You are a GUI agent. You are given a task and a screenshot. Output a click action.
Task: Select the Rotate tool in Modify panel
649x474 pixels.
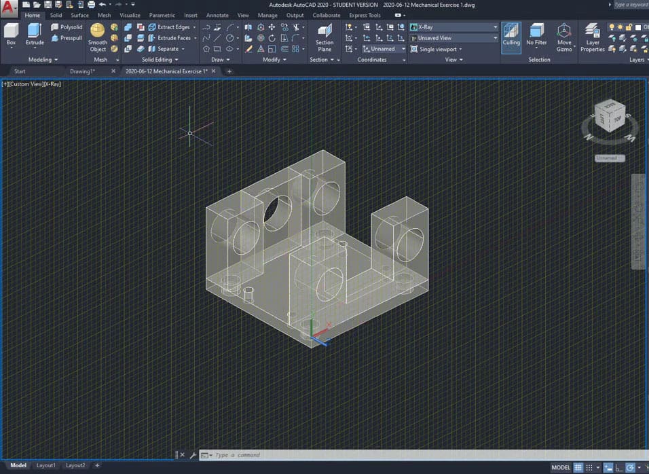[272, 37]
